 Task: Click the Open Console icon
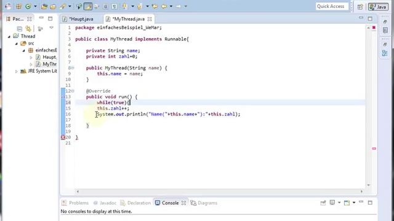[347, 203]
